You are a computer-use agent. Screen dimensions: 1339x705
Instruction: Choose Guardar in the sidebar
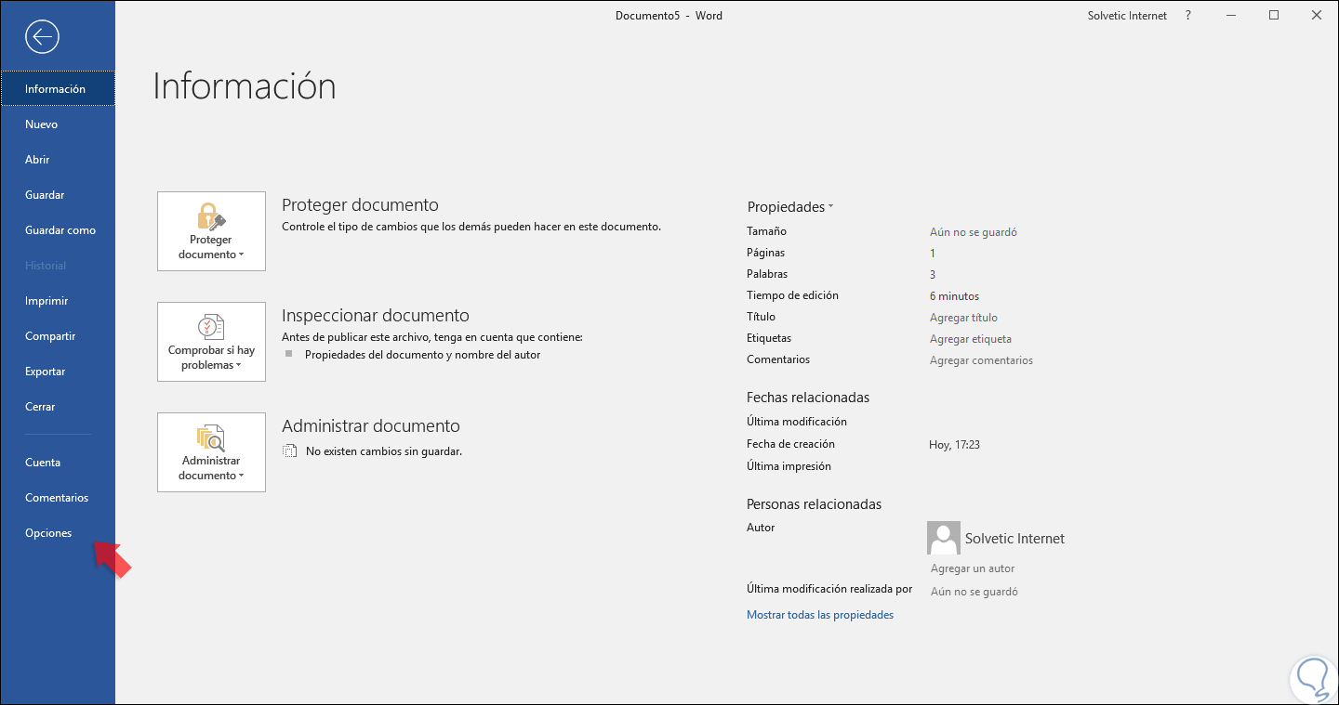pyautogui.click(x=58, y=195)
